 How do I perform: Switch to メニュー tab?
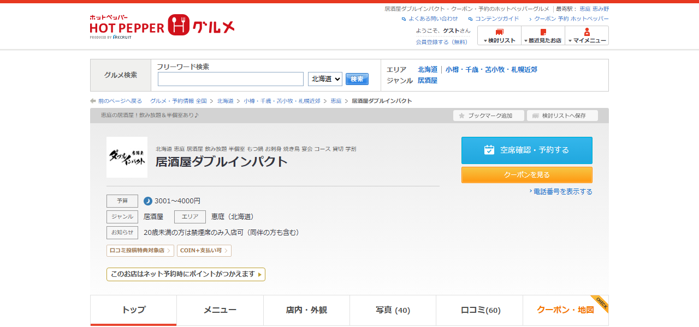[x=220, y=310]
